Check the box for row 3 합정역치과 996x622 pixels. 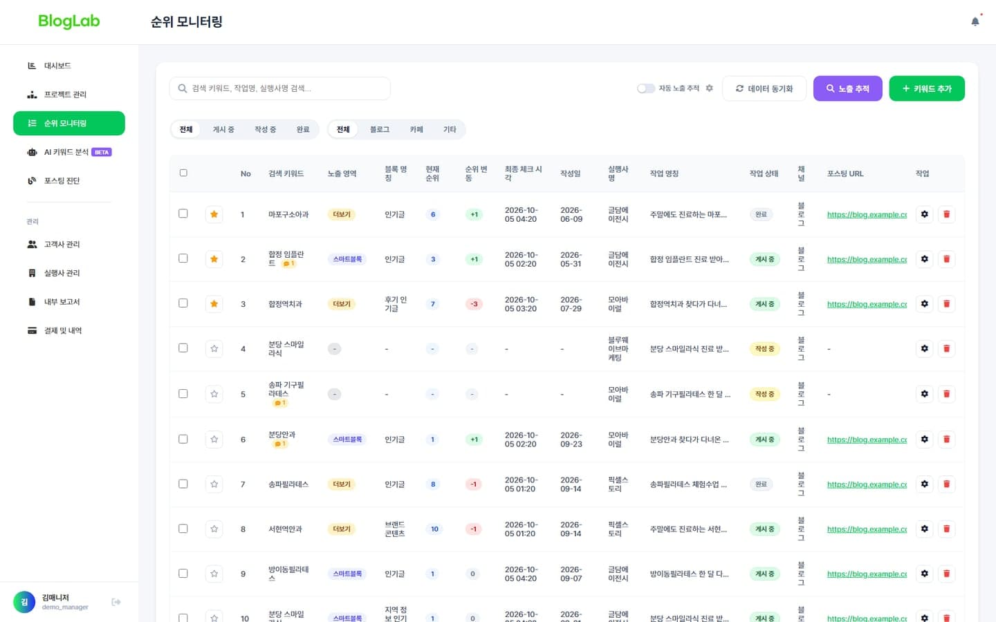pyautogui.click(x=183, y=303)
